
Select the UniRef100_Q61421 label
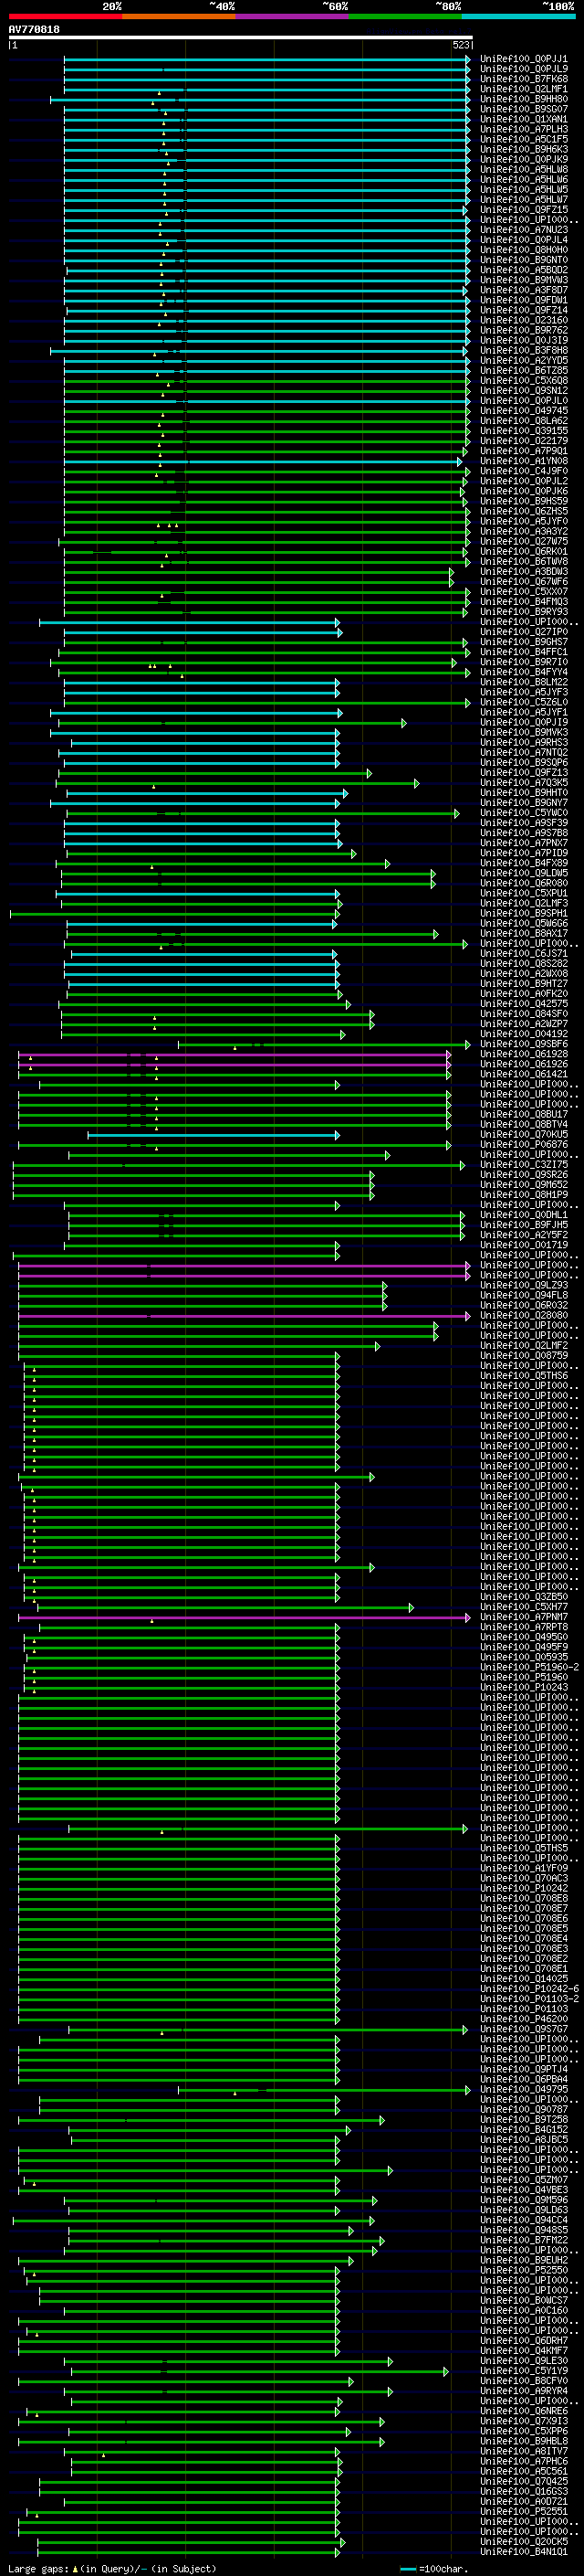[523, 1074]
